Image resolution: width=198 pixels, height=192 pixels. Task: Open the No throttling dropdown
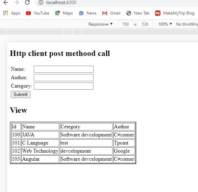187,24
